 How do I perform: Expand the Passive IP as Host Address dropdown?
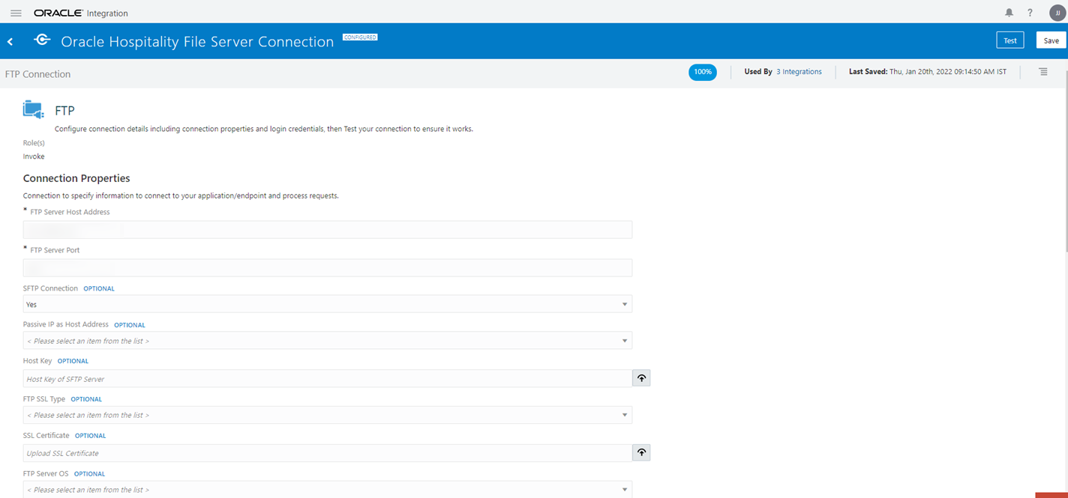328,341
